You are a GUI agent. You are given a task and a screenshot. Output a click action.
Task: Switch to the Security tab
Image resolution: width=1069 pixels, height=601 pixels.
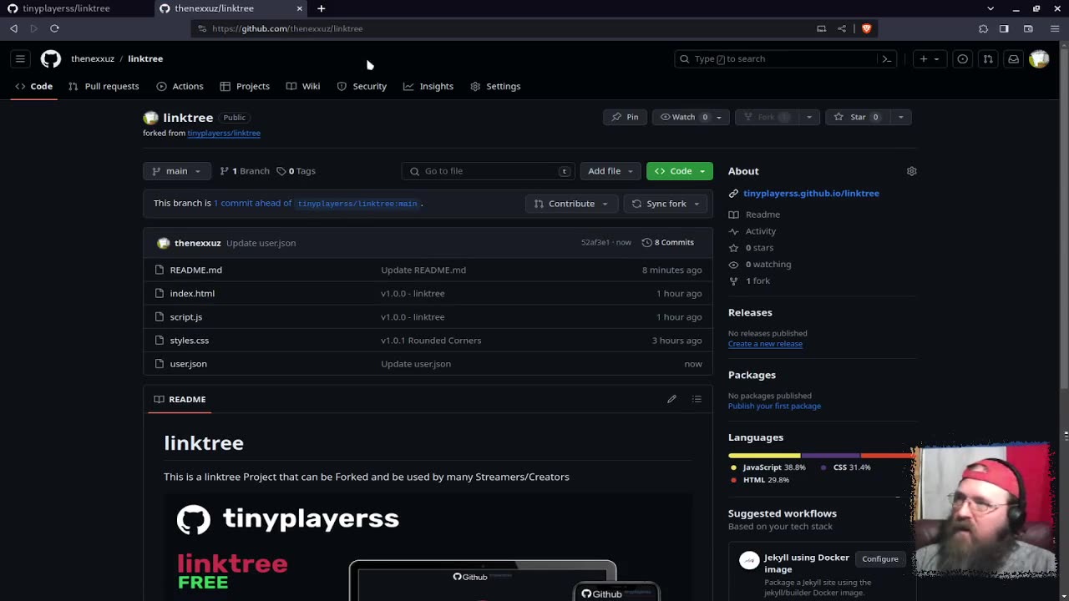tap(362, 86)
